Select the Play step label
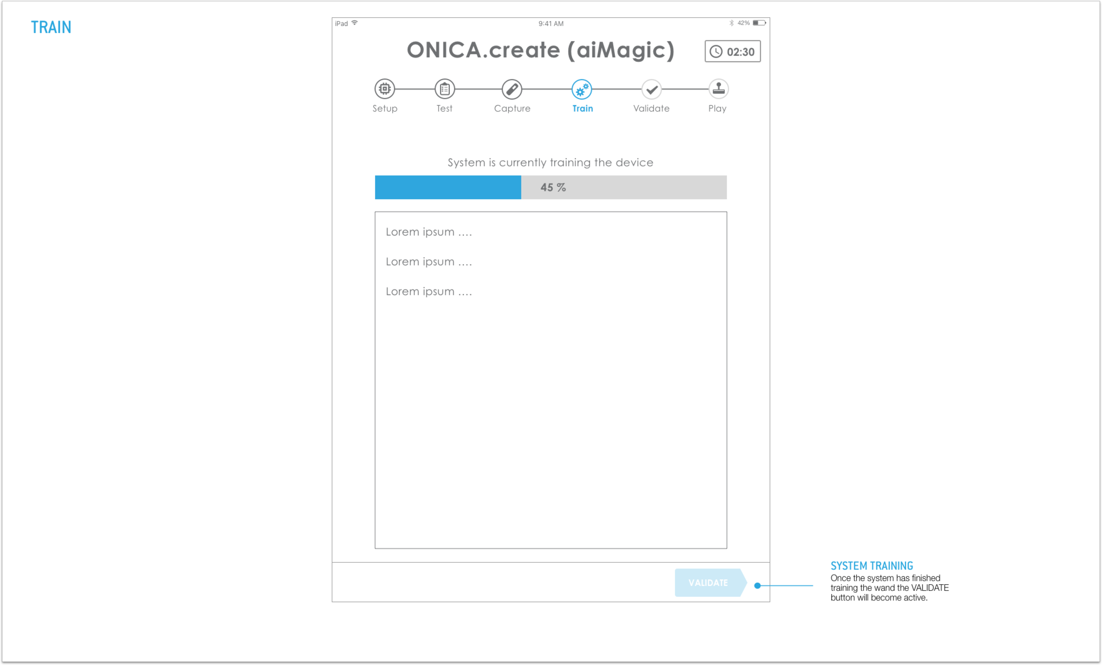1102x665 pixels. [x=717, y=108]
